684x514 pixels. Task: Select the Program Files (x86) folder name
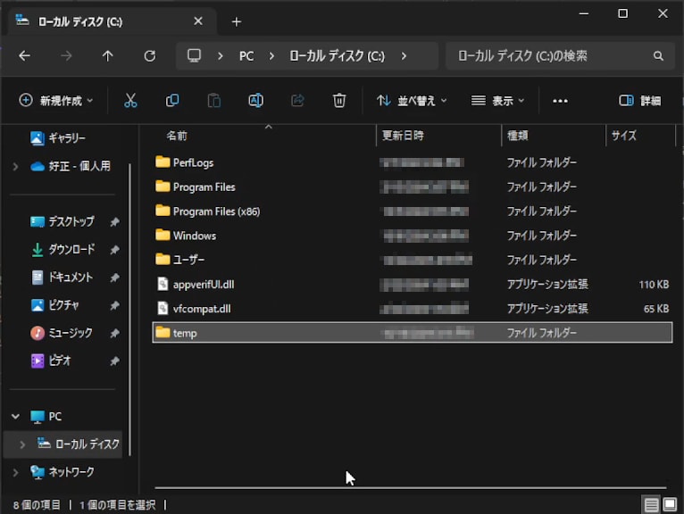(x=216, y=211)
